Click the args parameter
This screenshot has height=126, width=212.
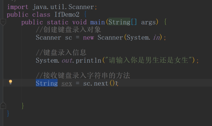tap(148, 22)
